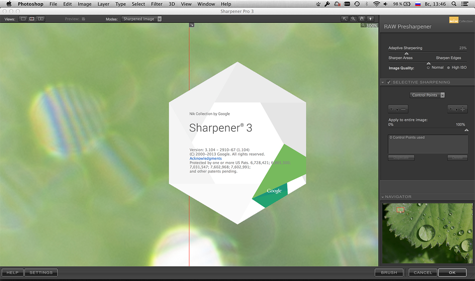Collapse the Navigator section triangle

[383, 197]
